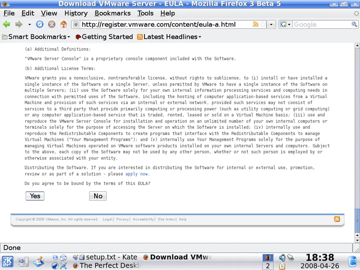This screenshot has height=270, width=360.
Task: Go to the Home page
Action: click(x=63, y=24)
